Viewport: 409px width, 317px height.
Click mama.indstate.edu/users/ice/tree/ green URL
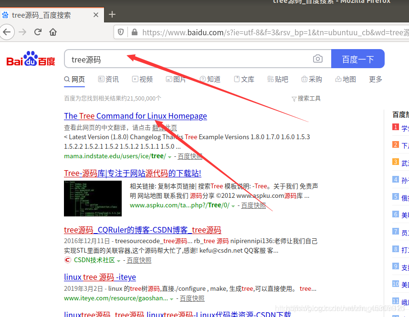(115, 156)
